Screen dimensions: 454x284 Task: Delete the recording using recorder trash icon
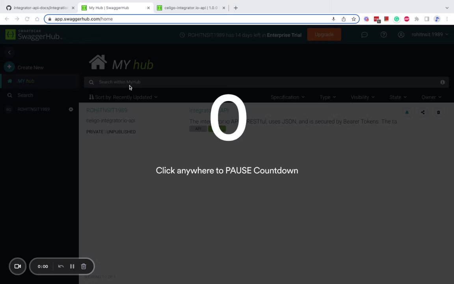[84, 266]
